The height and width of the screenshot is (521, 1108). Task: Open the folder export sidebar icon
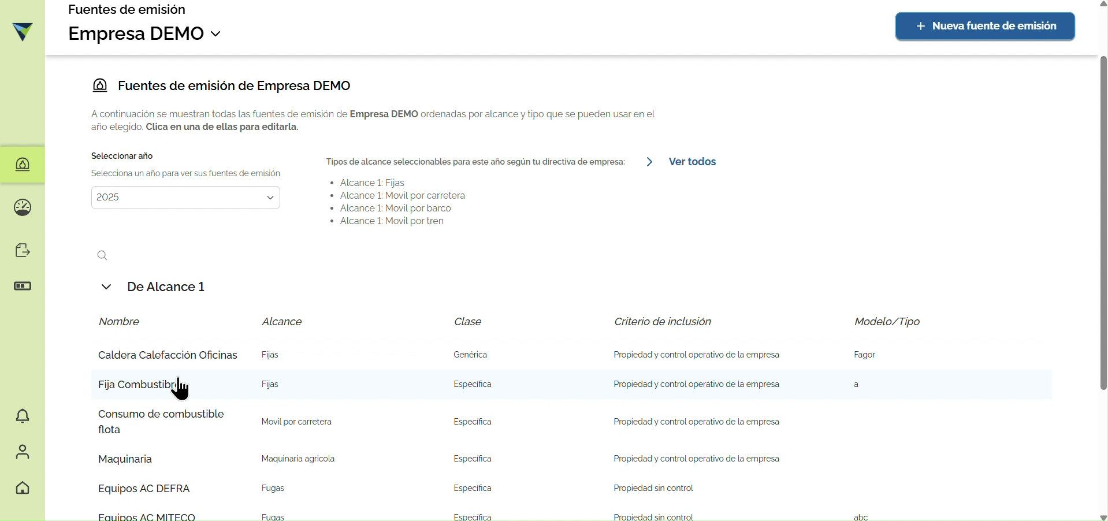(x=23, y=250)
